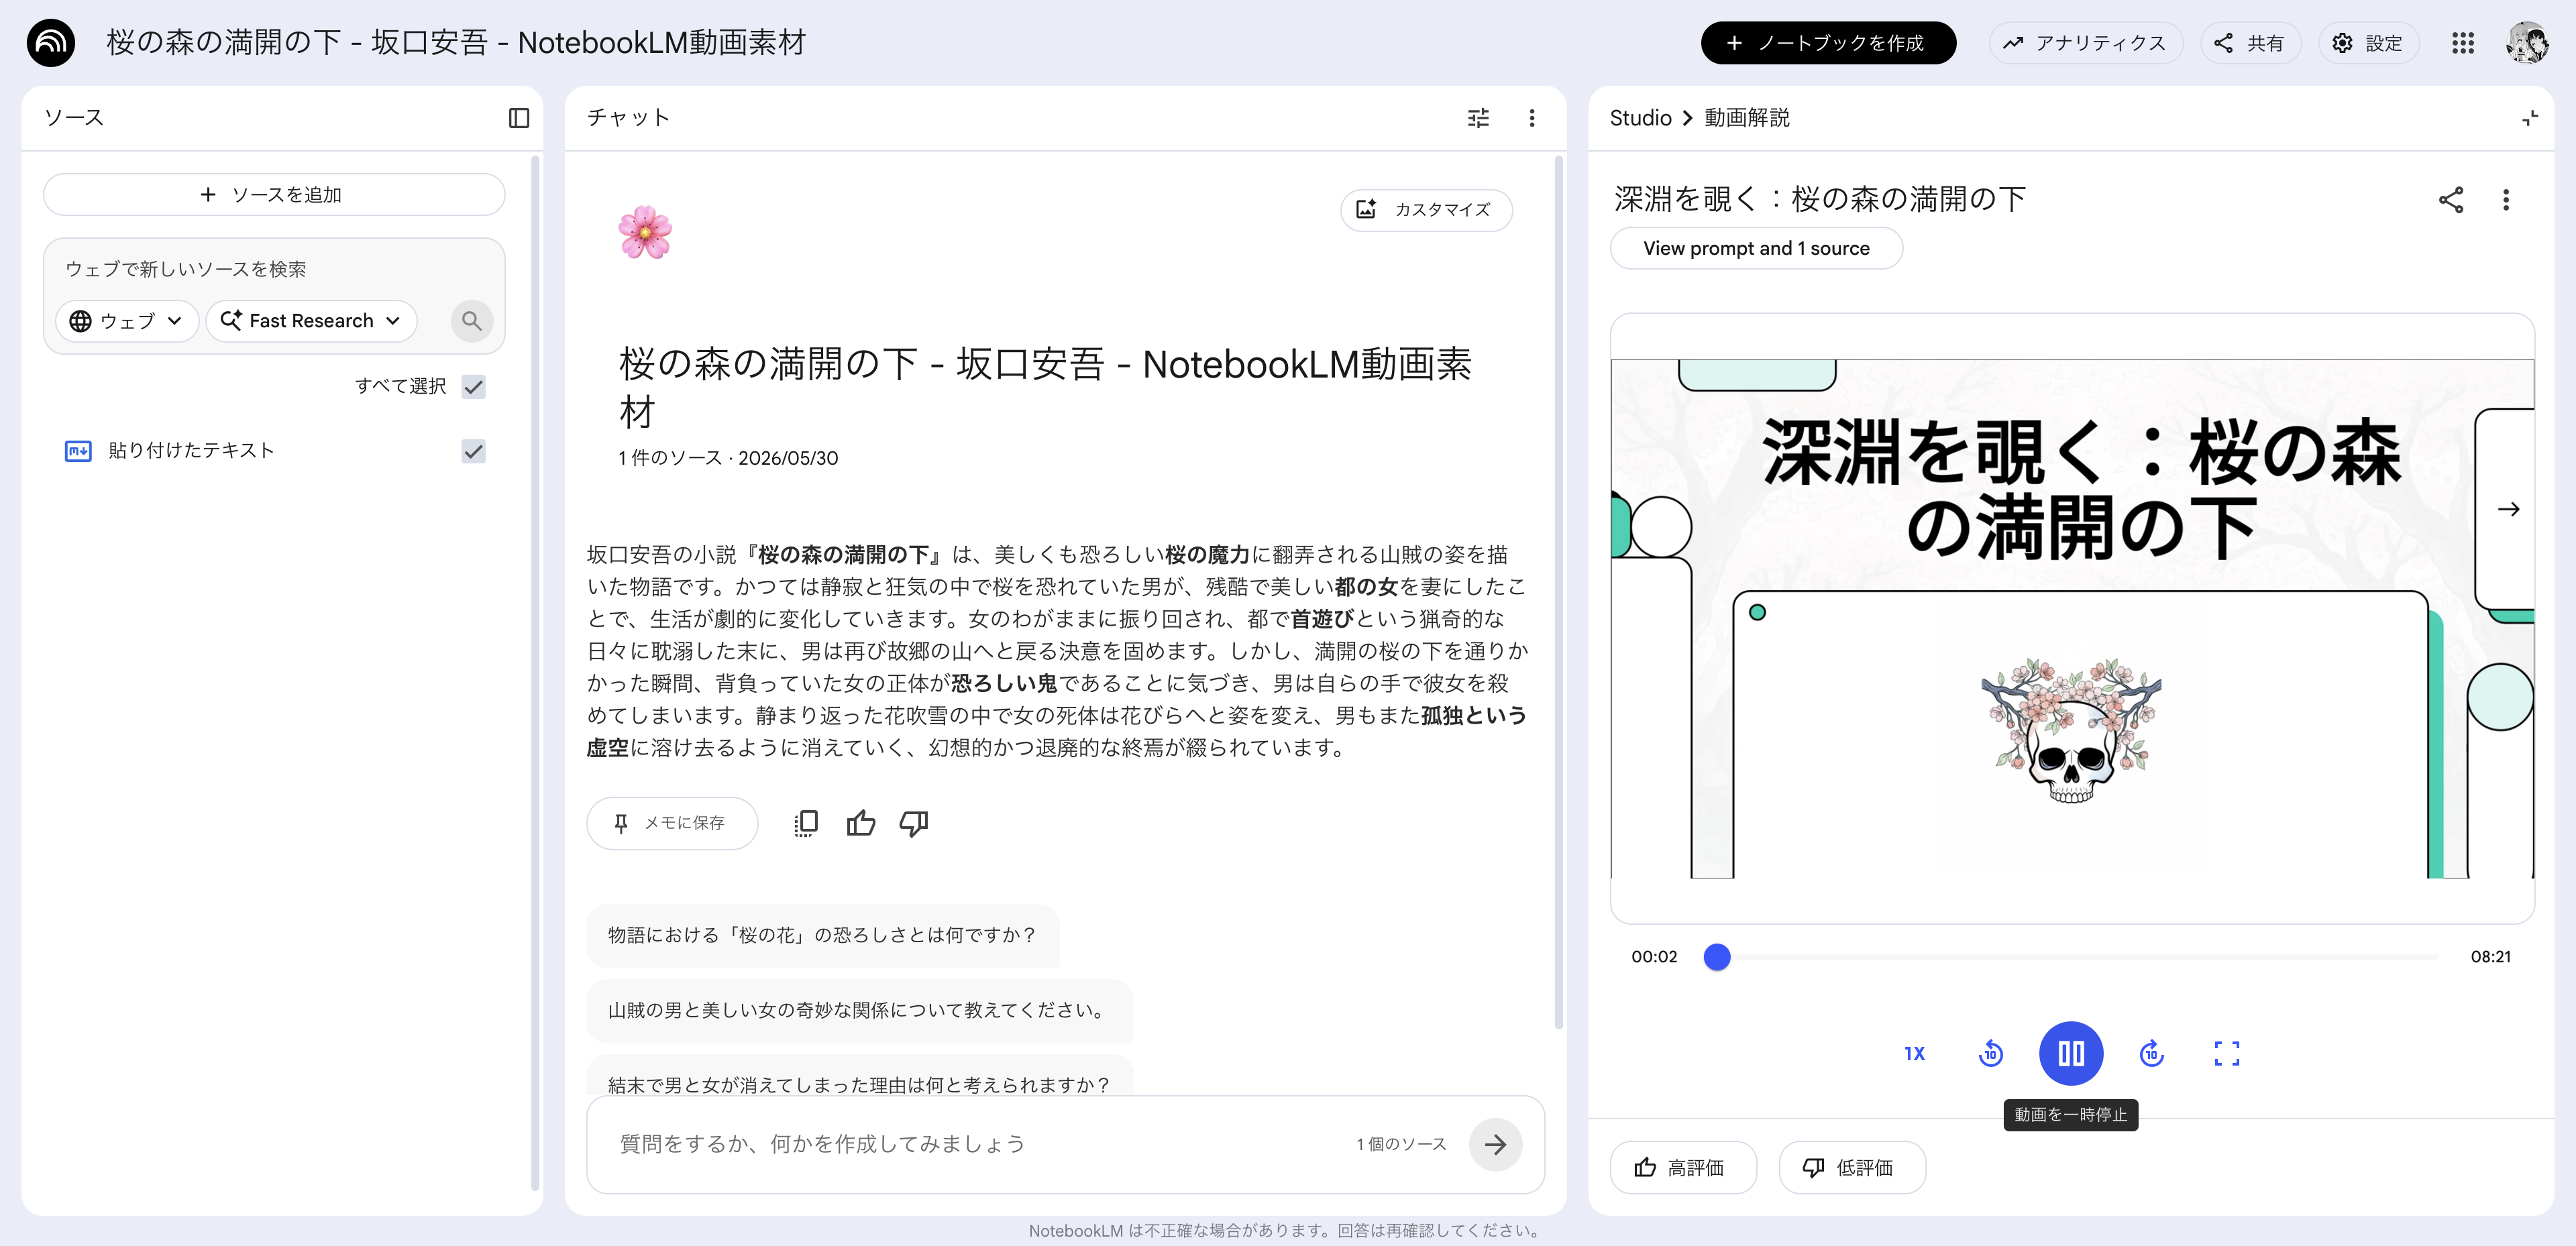Copy the summary text icon

coord(805,823)
